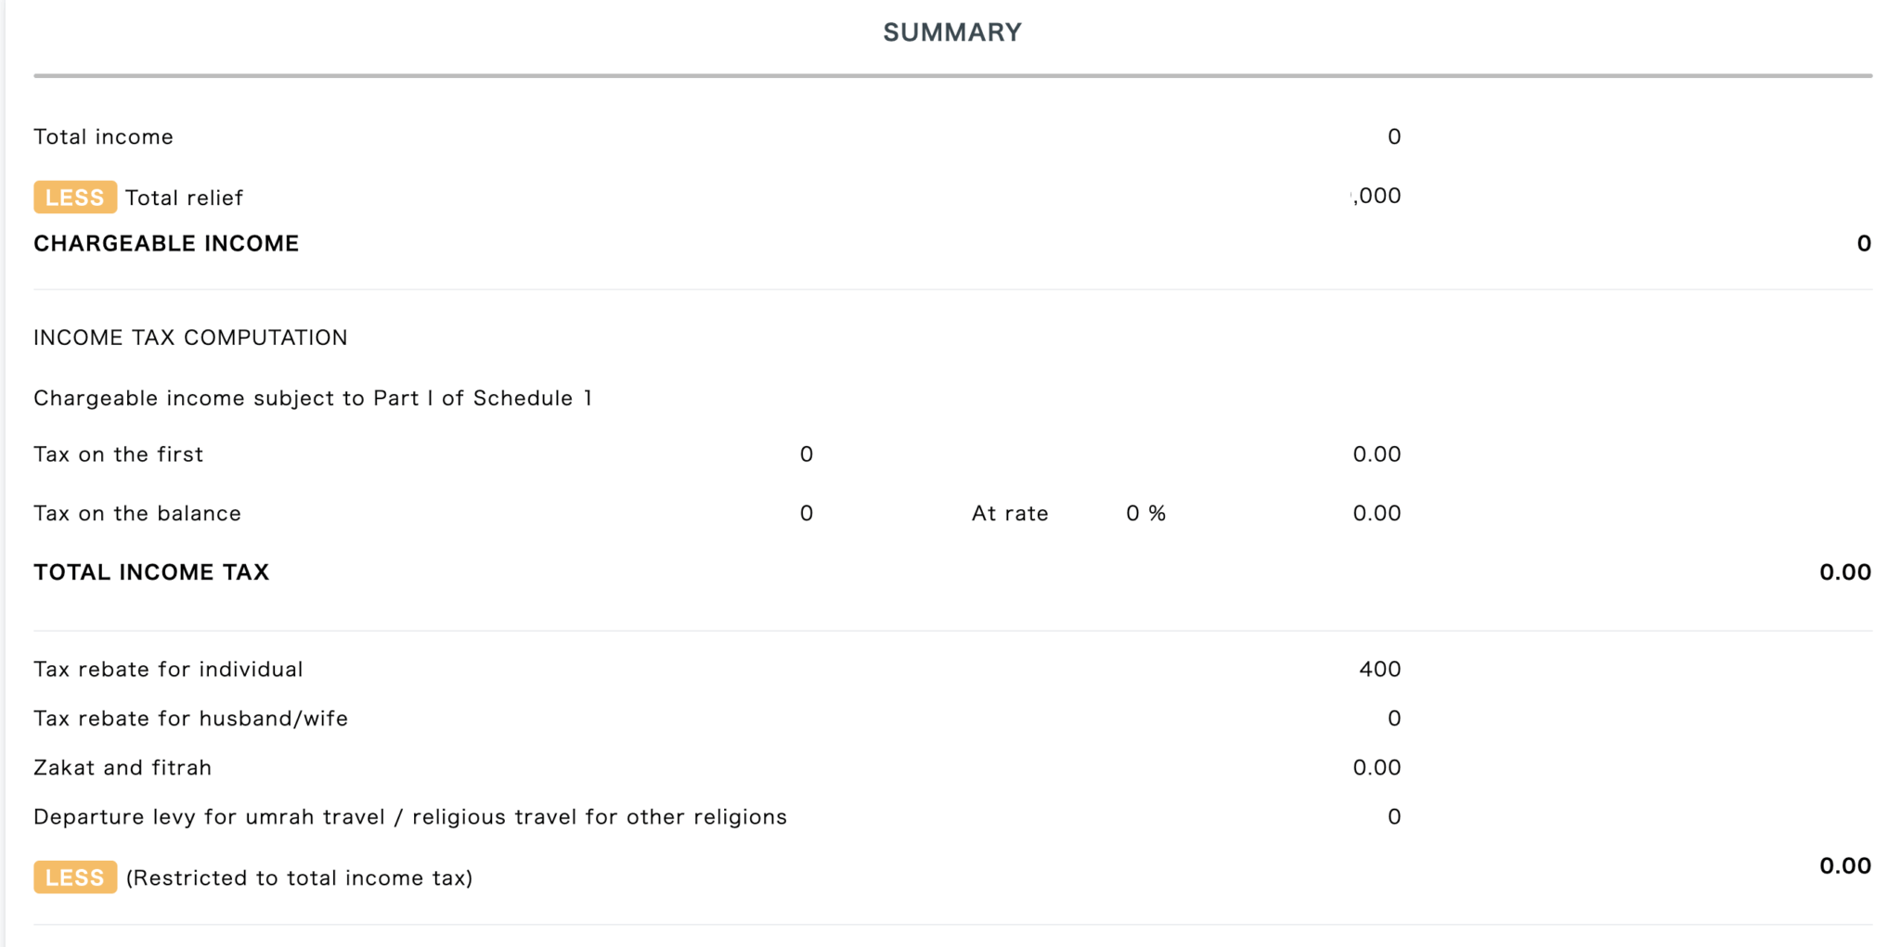
Task: Click Chargeable income subject to Part I text
Action: pos(313,398)
